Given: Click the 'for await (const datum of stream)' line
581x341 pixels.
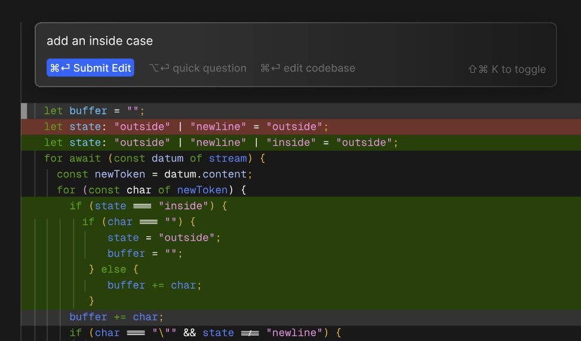Looking at the screenshot, I should pyautogui.click(x=155, y=159).
